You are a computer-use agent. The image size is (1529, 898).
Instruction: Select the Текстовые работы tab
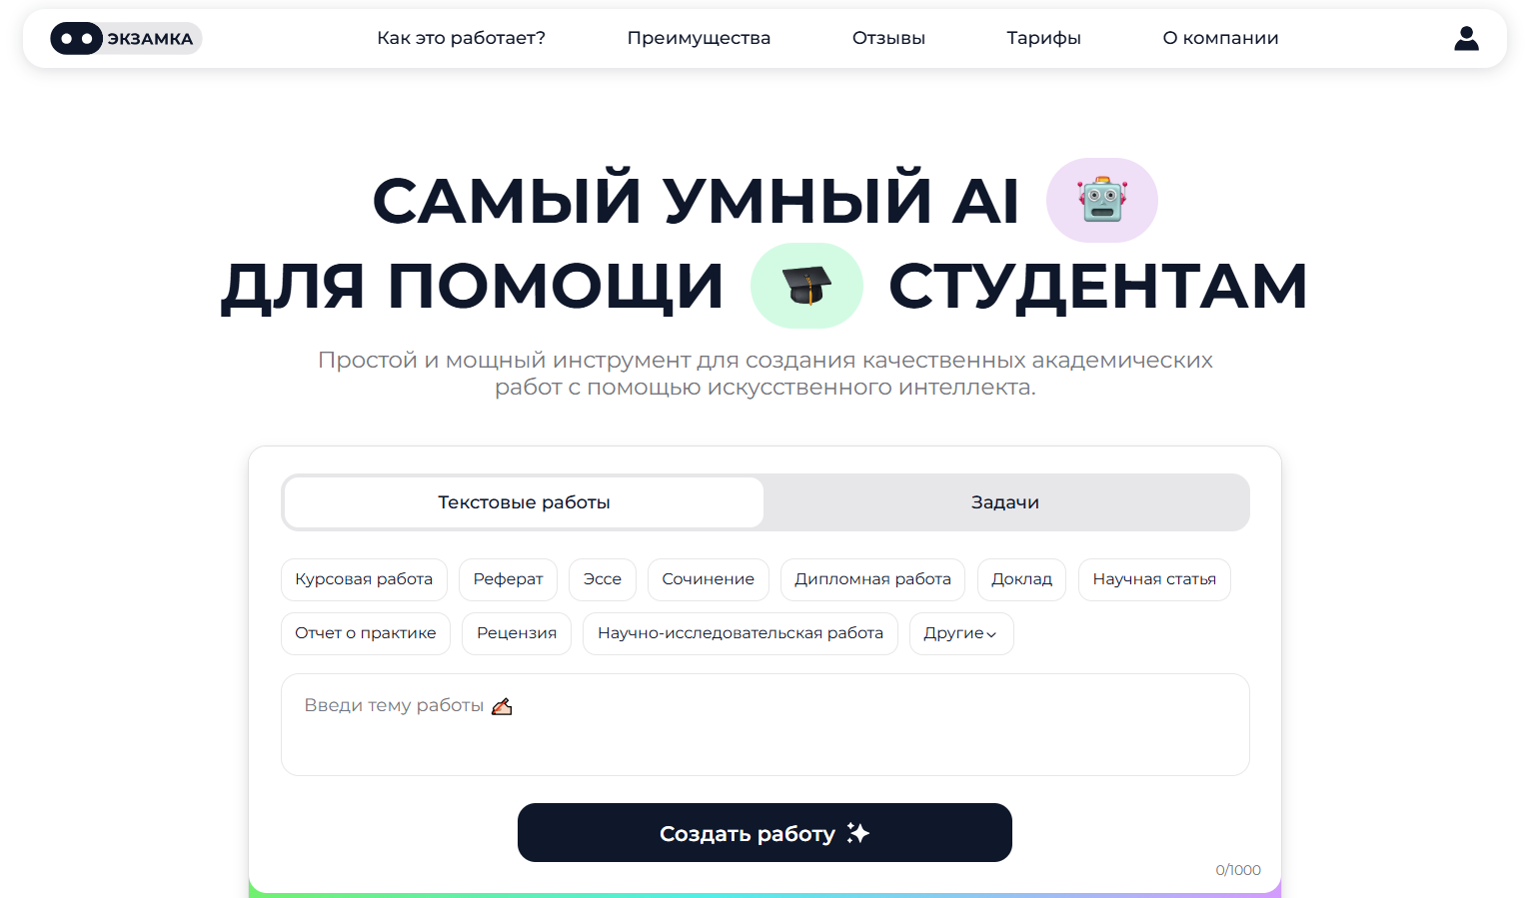(524, 502)
